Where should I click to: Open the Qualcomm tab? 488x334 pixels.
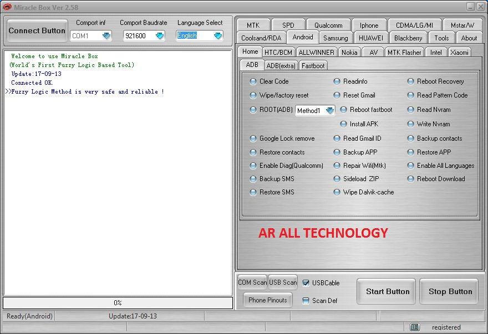tap(328, 25)
